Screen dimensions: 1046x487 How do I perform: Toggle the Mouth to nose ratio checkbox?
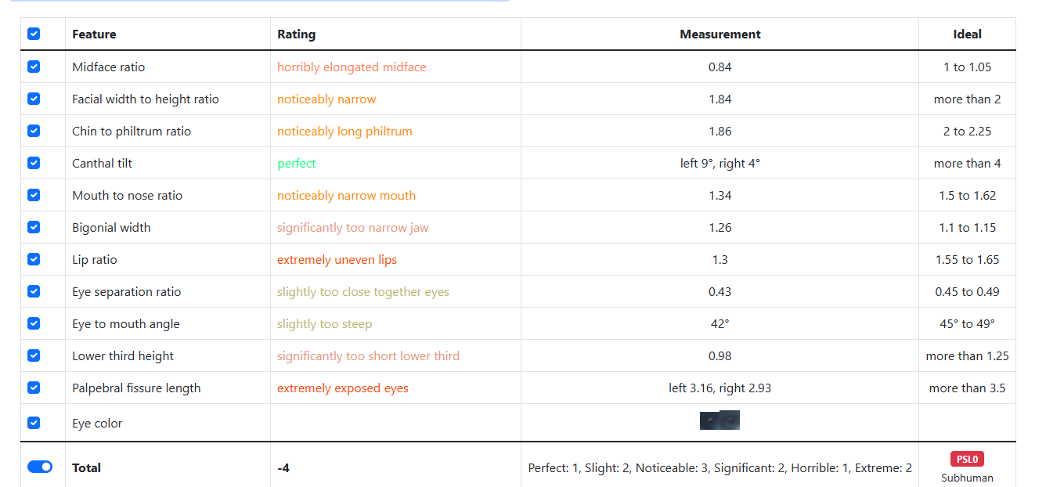coord(34,195)
